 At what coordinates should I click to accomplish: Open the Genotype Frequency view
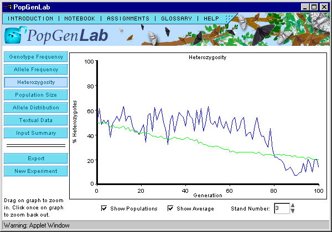[x=36, y=57]
